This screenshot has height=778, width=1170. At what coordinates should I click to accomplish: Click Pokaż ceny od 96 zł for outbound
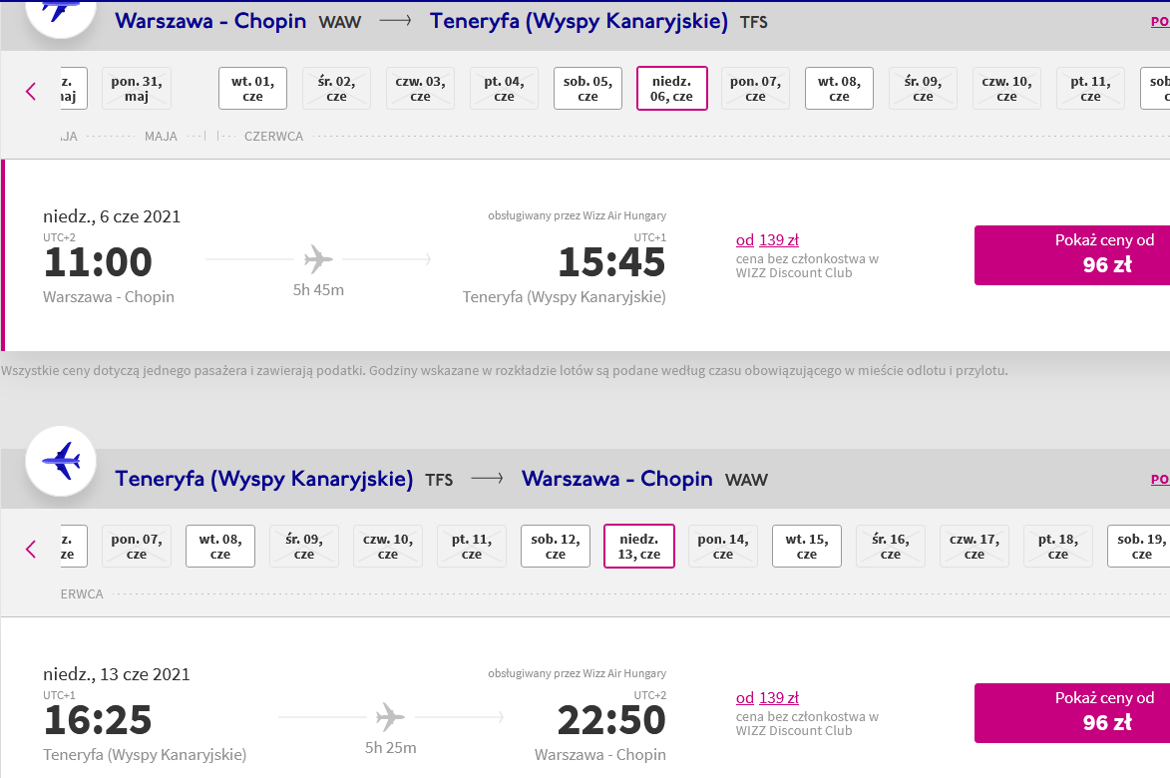pos(1072,255)
